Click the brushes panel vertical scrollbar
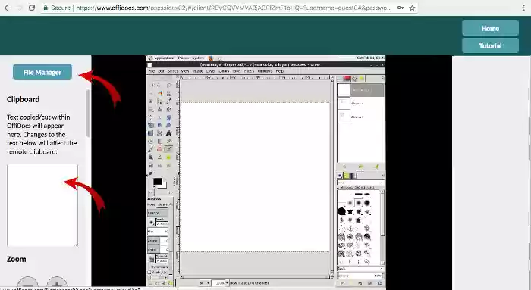The height and width of the screenshot is (290, 531). (382, 227)
